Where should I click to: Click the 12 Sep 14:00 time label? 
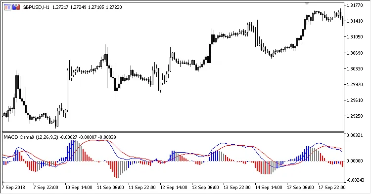pyautogui.click(x=174, y=188)
